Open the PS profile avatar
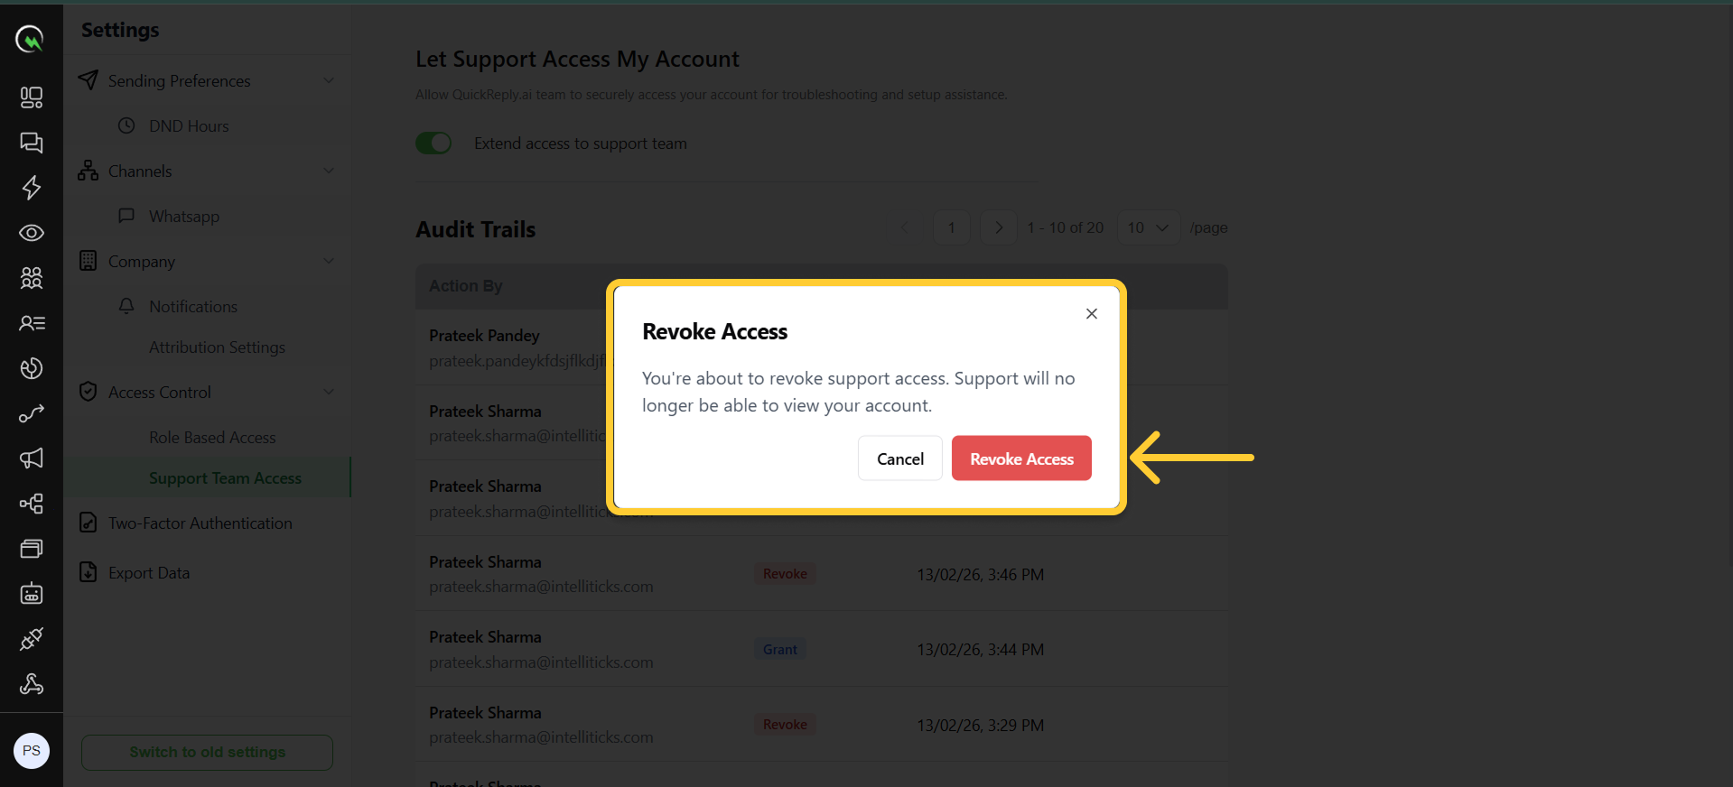This screenshot has width=1733, height=787. 32,751
